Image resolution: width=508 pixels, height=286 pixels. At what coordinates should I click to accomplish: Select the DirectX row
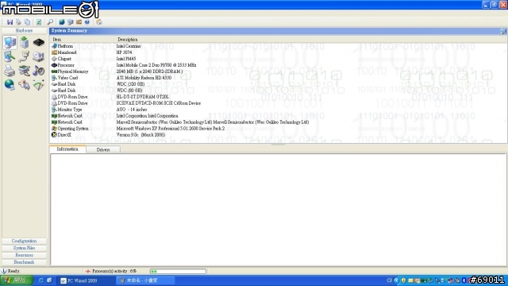click(x=279, y=134)
